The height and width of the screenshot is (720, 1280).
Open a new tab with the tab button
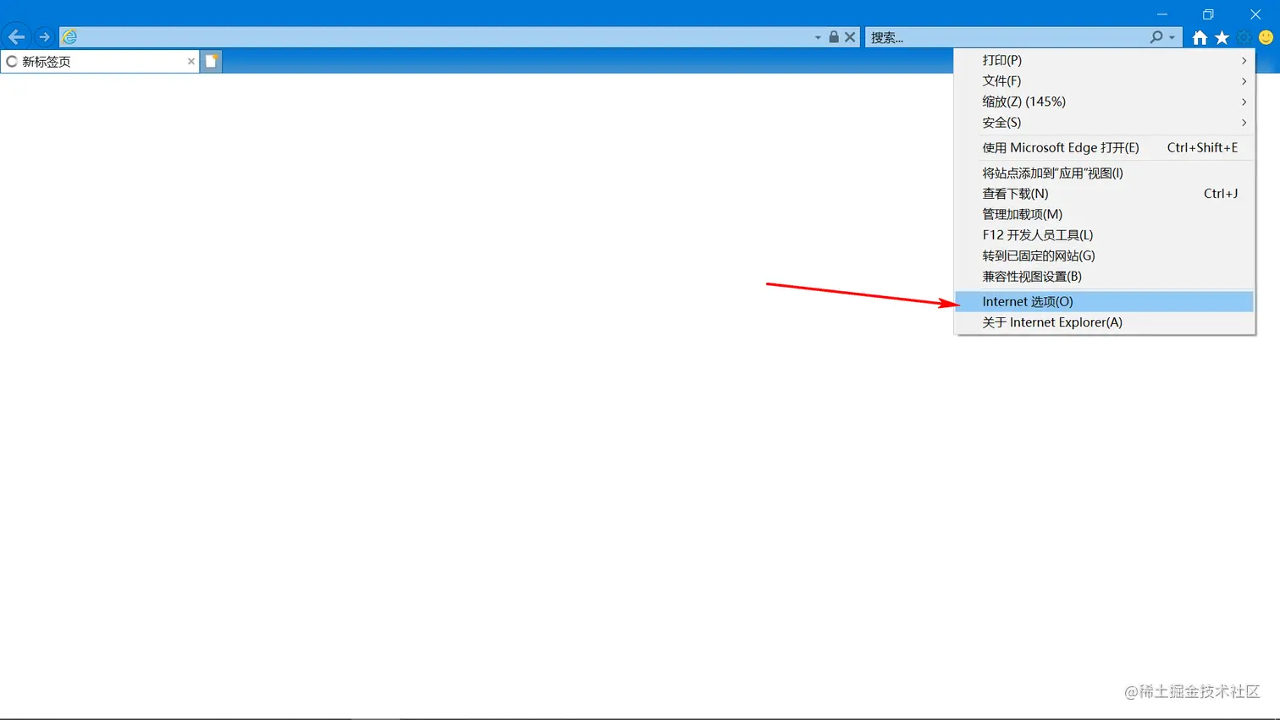(212, 61)
